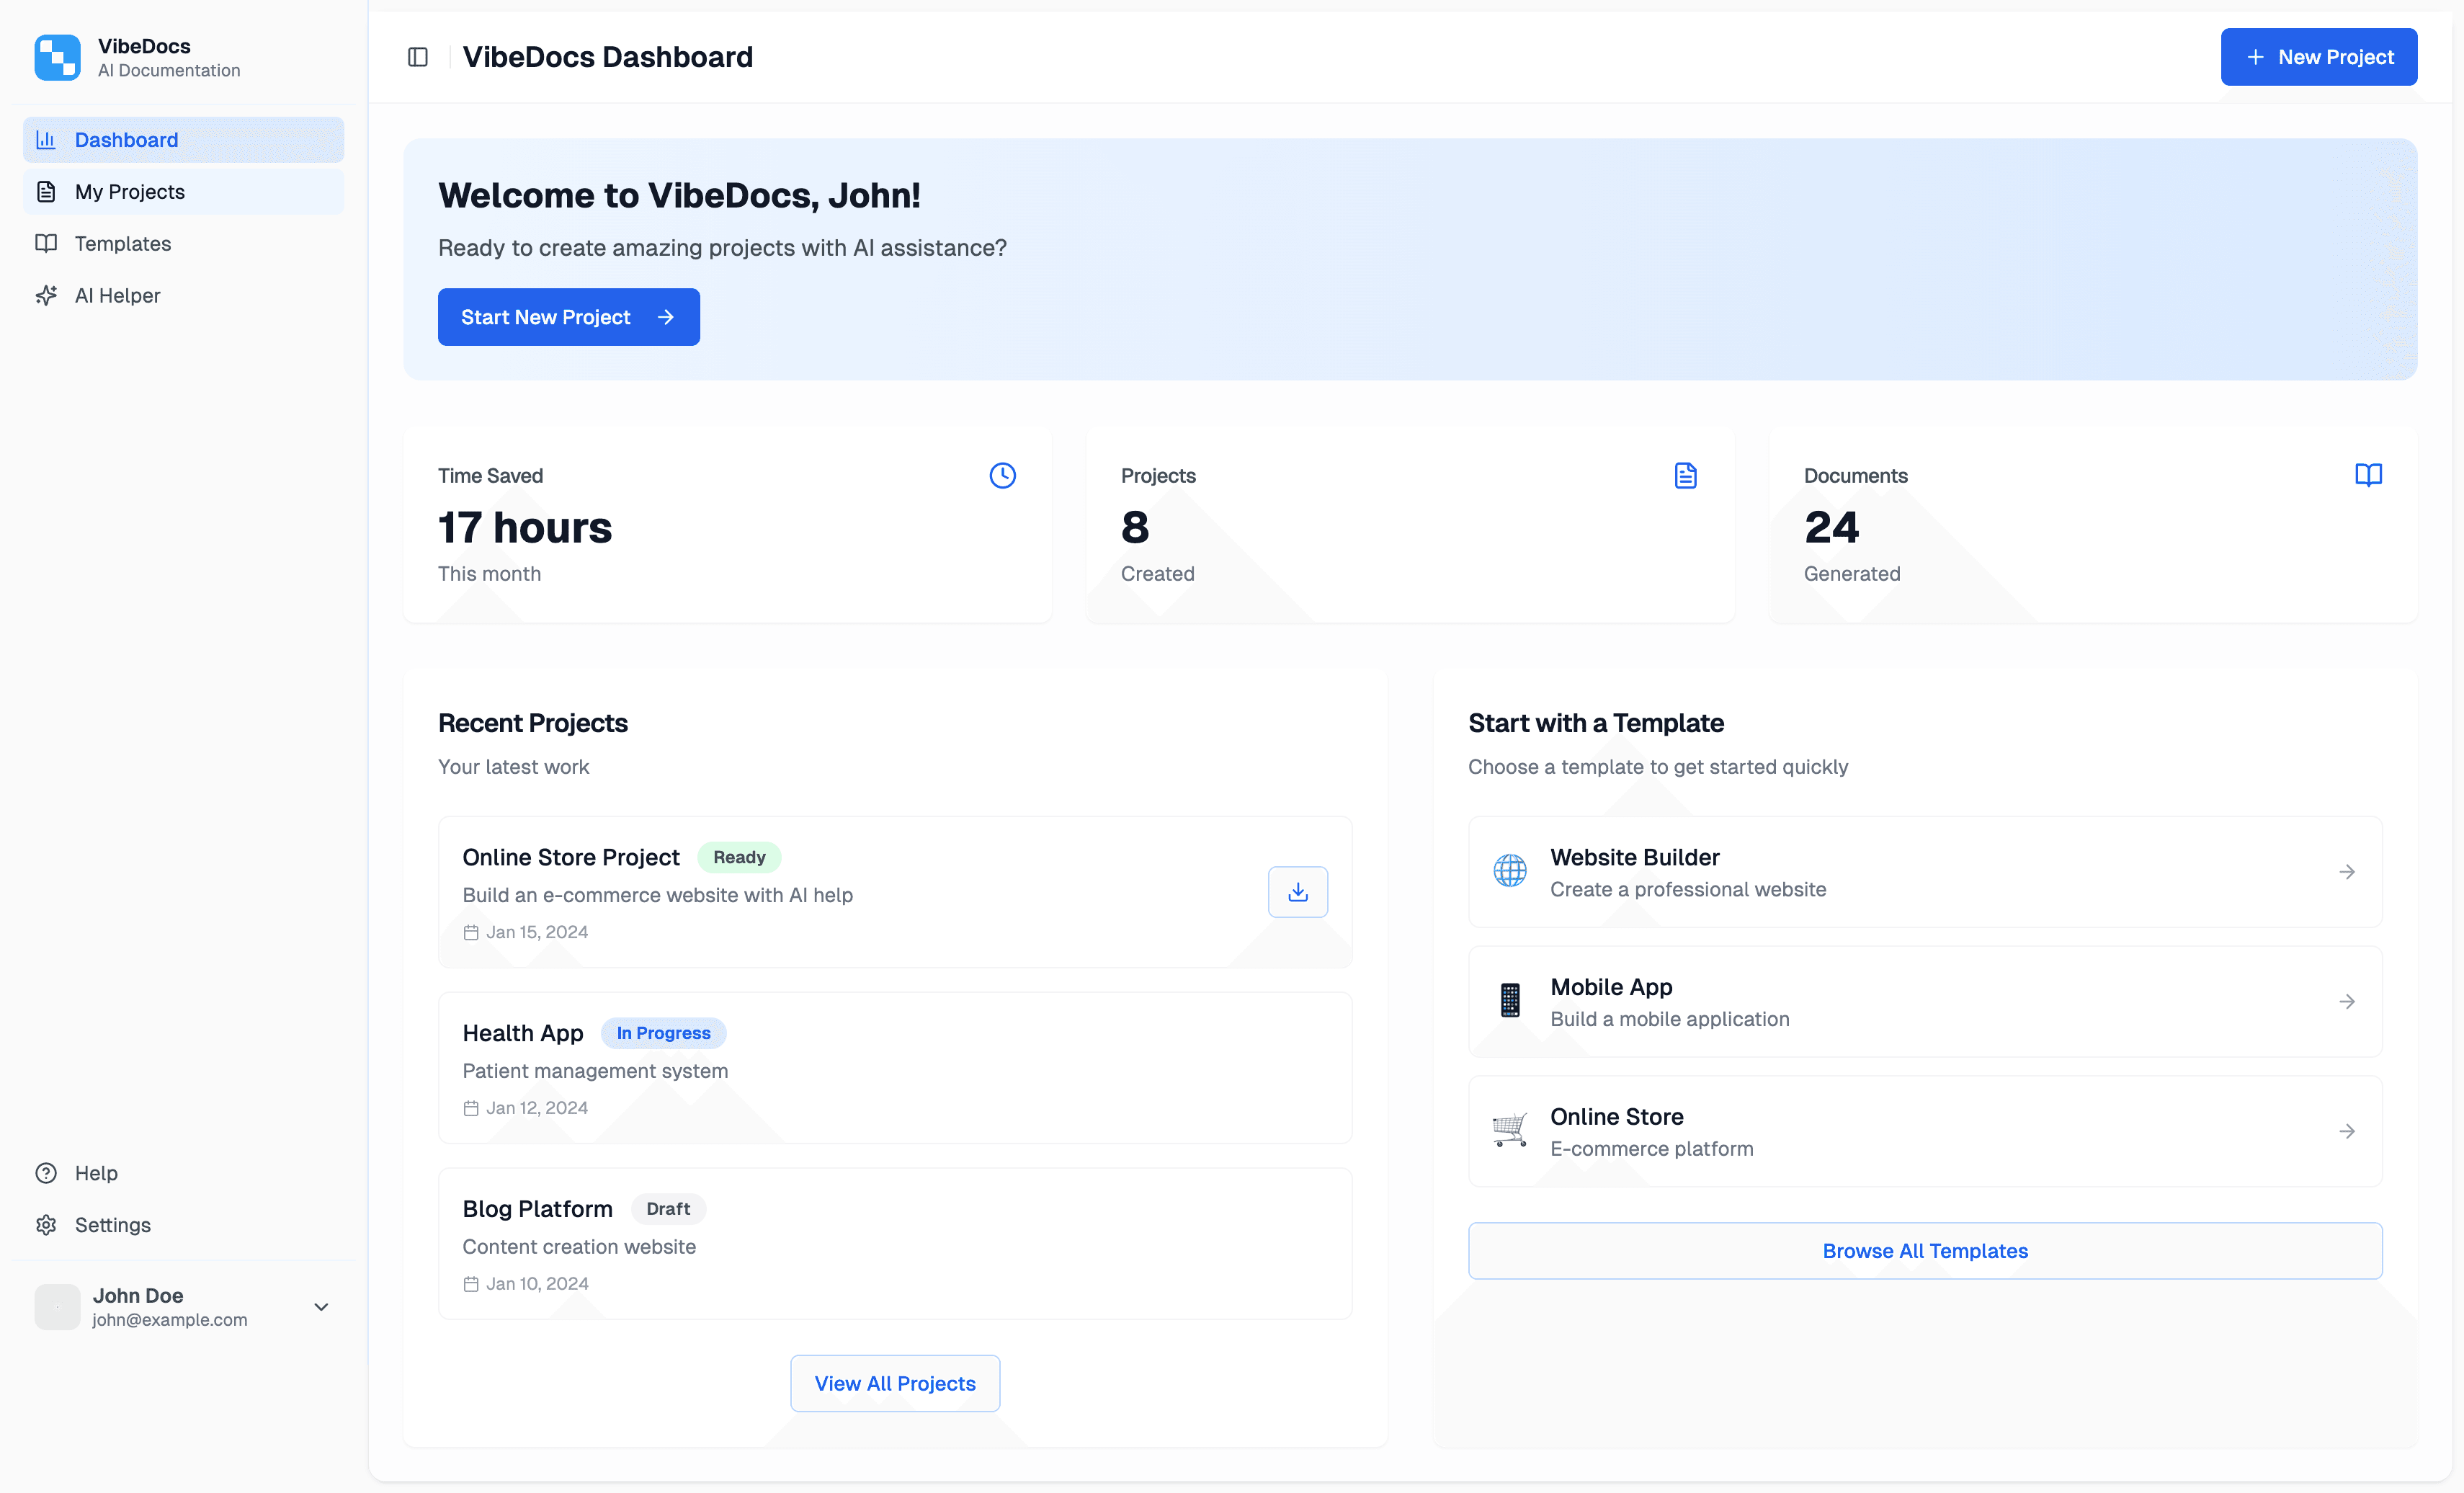
Task: Open Settings from the sidebar
Action: click(x=184, y=1225)
